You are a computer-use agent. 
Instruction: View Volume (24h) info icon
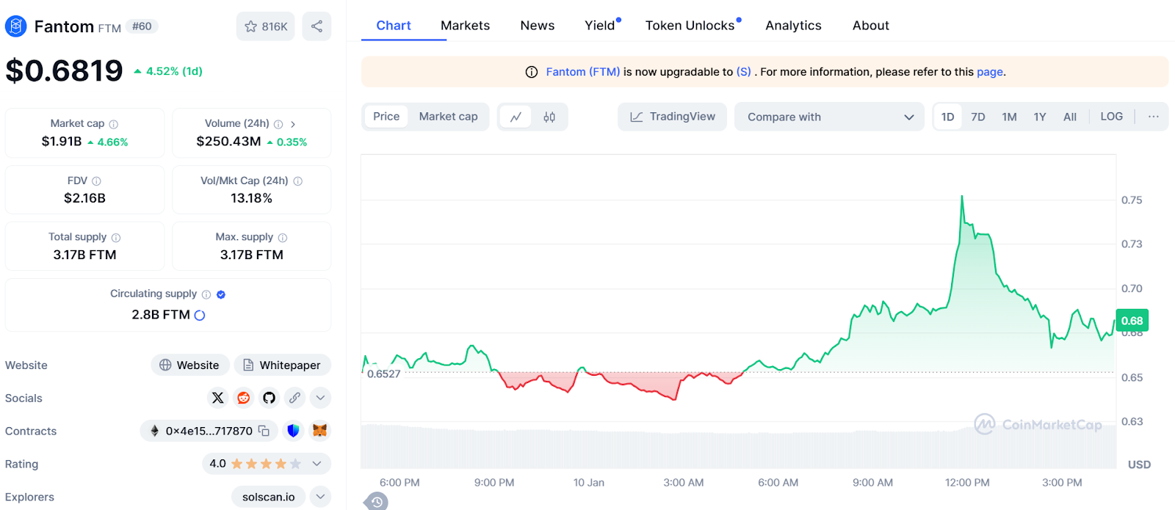point(278,124)
